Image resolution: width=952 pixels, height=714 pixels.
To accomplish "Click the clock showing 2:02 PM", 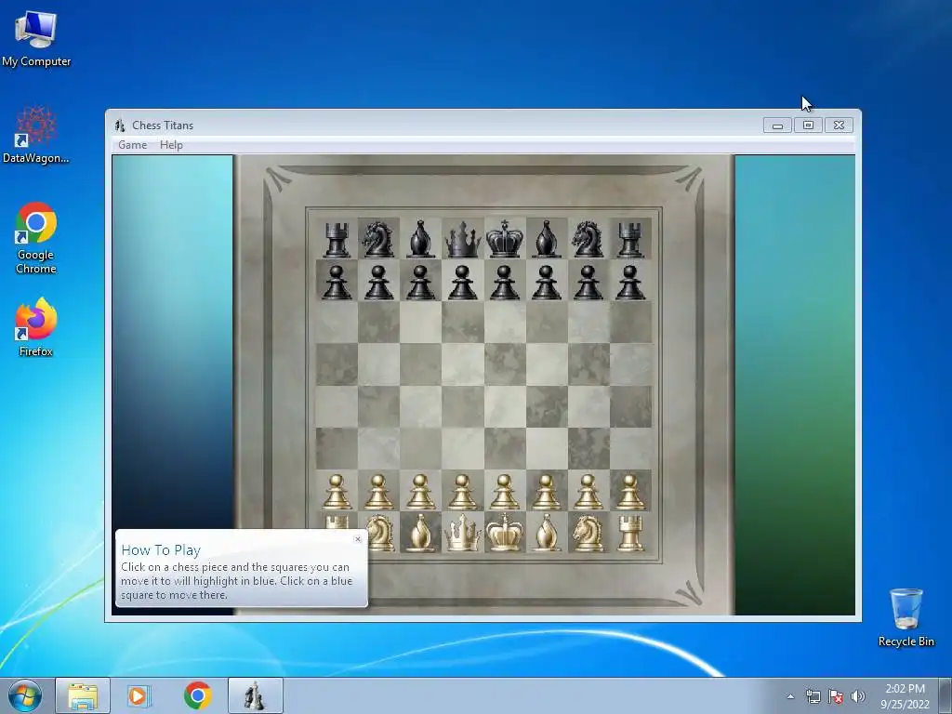I will coord(905,695).
